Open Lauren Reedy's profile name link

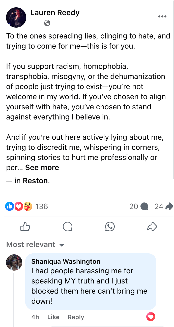coord(55,13)
